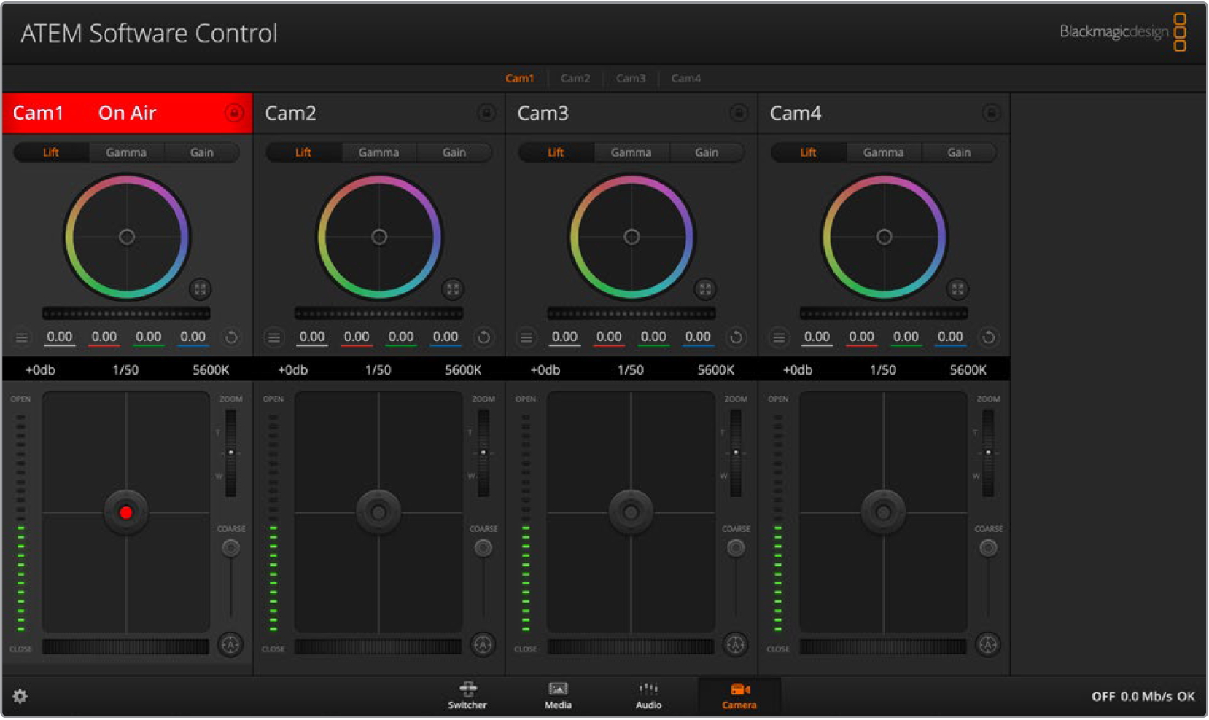This screenshot has height=720, width=1209.
Task: Click Cam1 5600K white balance value
Action: (x=211, y=370)
